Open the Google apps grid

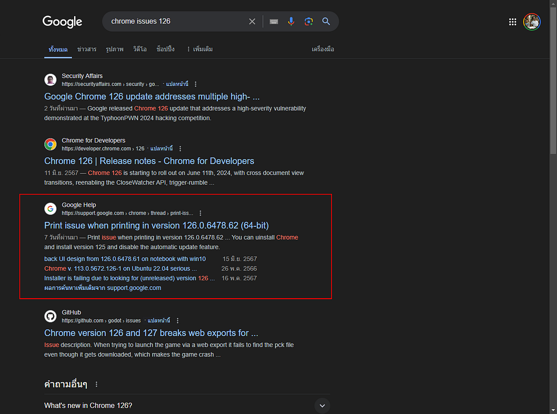512,22
